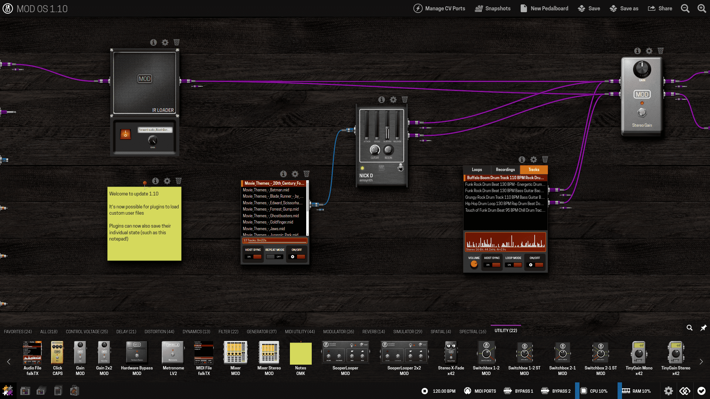Trash the Notes sticky plugin
The height and width of the screenshot is (399, 710).
(179, 181)
